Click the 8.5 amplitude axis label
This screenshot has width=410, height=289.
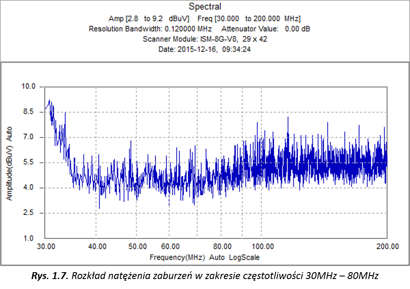(29, 112)
